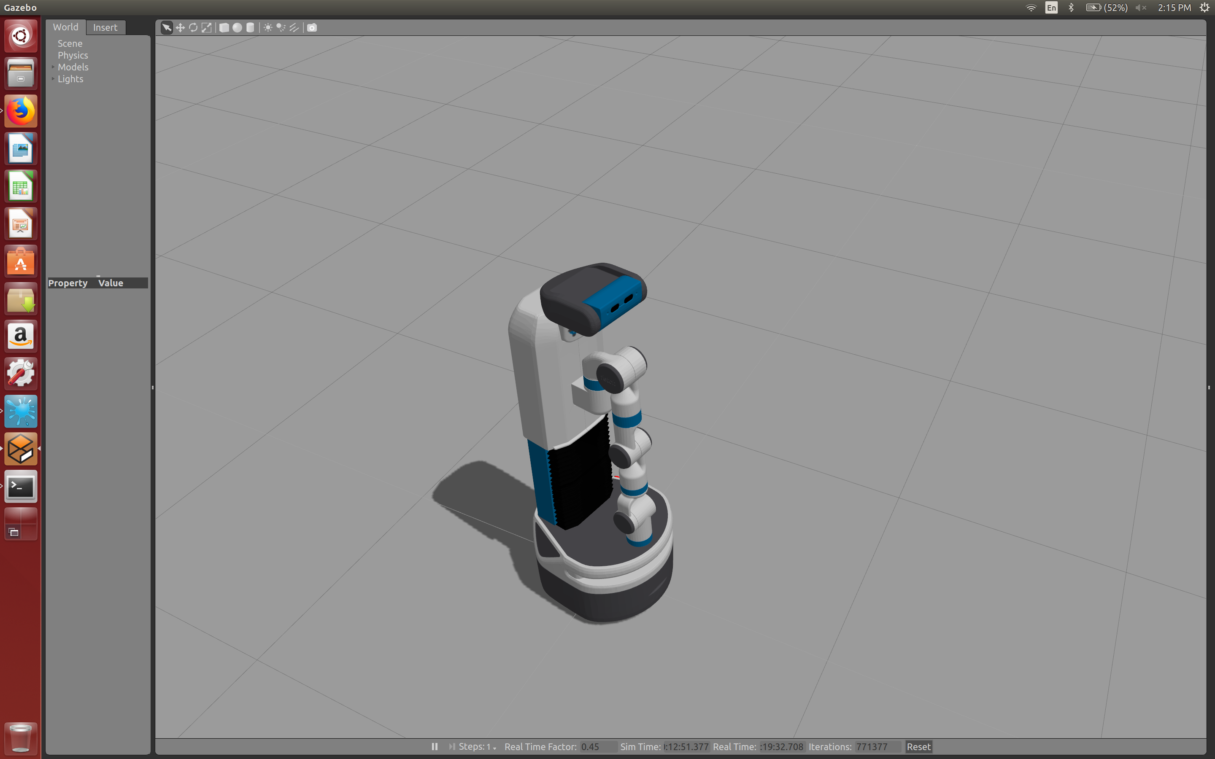This screenshot has width=1215, height=759.
Task: Open the system power gear menu
Action: click(1204, 8)
